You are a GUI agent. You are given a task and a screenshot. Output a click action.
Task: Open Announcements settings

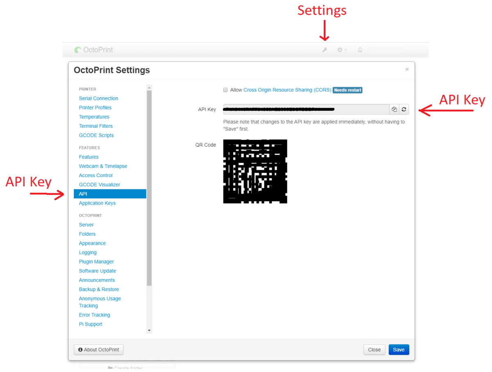point(97,280)
